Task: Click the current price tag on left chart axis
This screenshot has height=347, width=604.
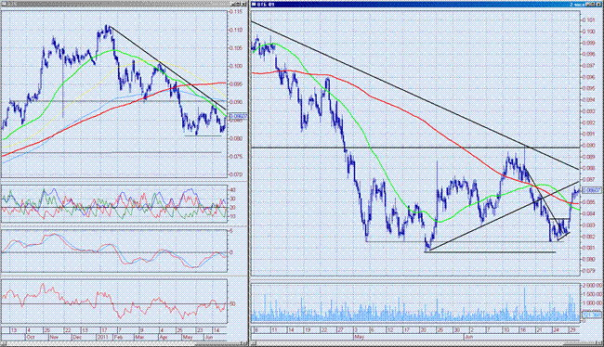Action: coord(237,116)
